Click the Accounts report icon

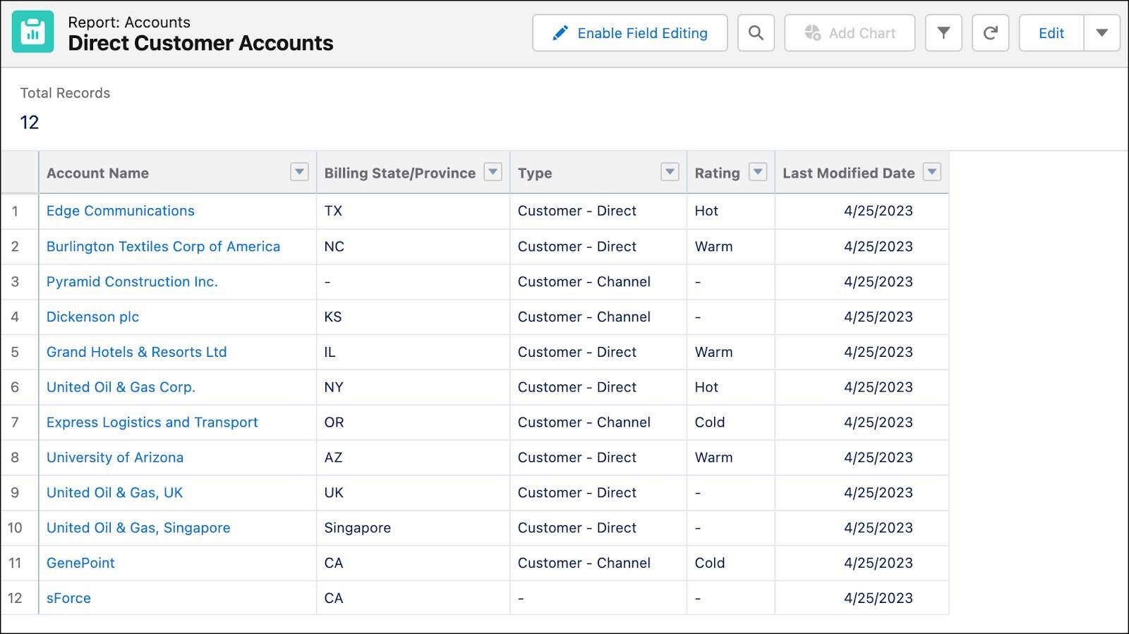32,32
